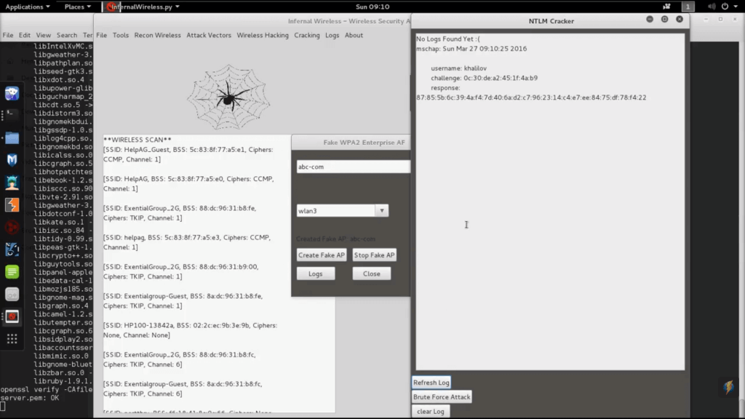This screenshot has height=419, width=745.
Task: Open the Wireless Hacking menu
Action: point(263,35)
